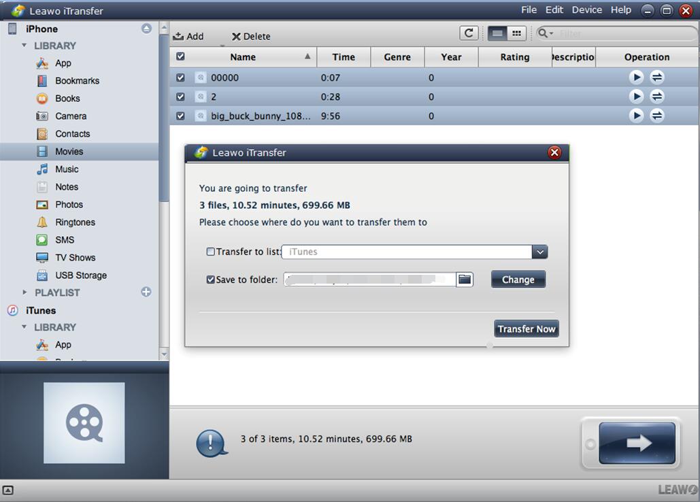Sort by the Year column header
Image resolution: width=700 pixels, height=502 pixels.
(x=451, y=56)
